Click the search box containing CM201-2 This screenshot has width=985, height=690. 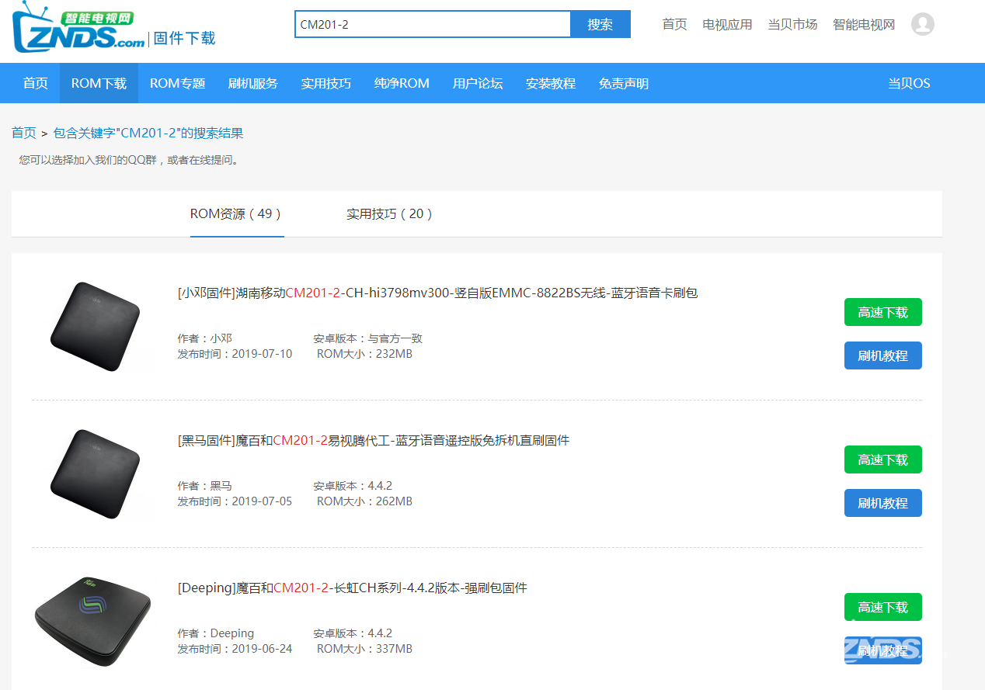click(x=433, y=24)
